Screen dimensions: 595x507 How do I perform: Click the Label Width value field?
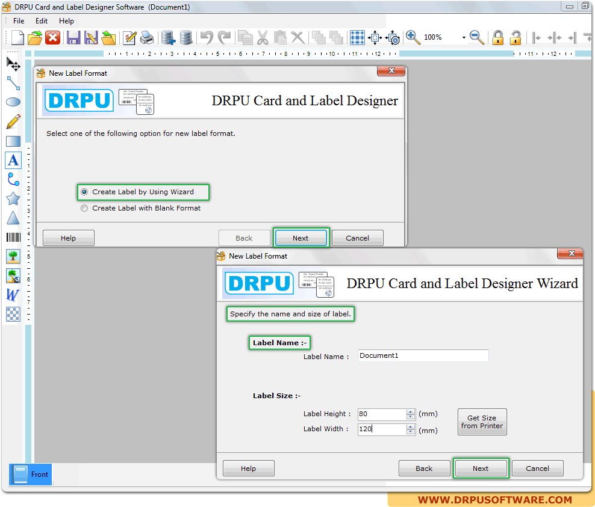pos(382,429)
